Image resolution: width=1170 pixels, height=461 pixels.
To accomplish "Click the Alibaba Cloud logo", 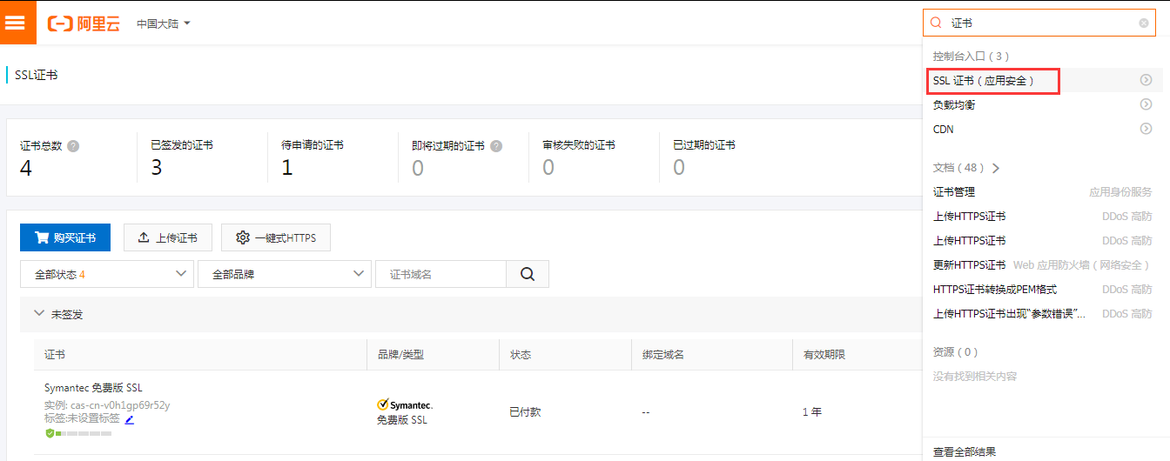I will [x=84, y=23].
